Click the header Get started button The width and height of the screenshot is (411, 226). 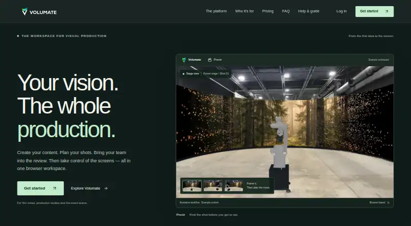(375, 11)
